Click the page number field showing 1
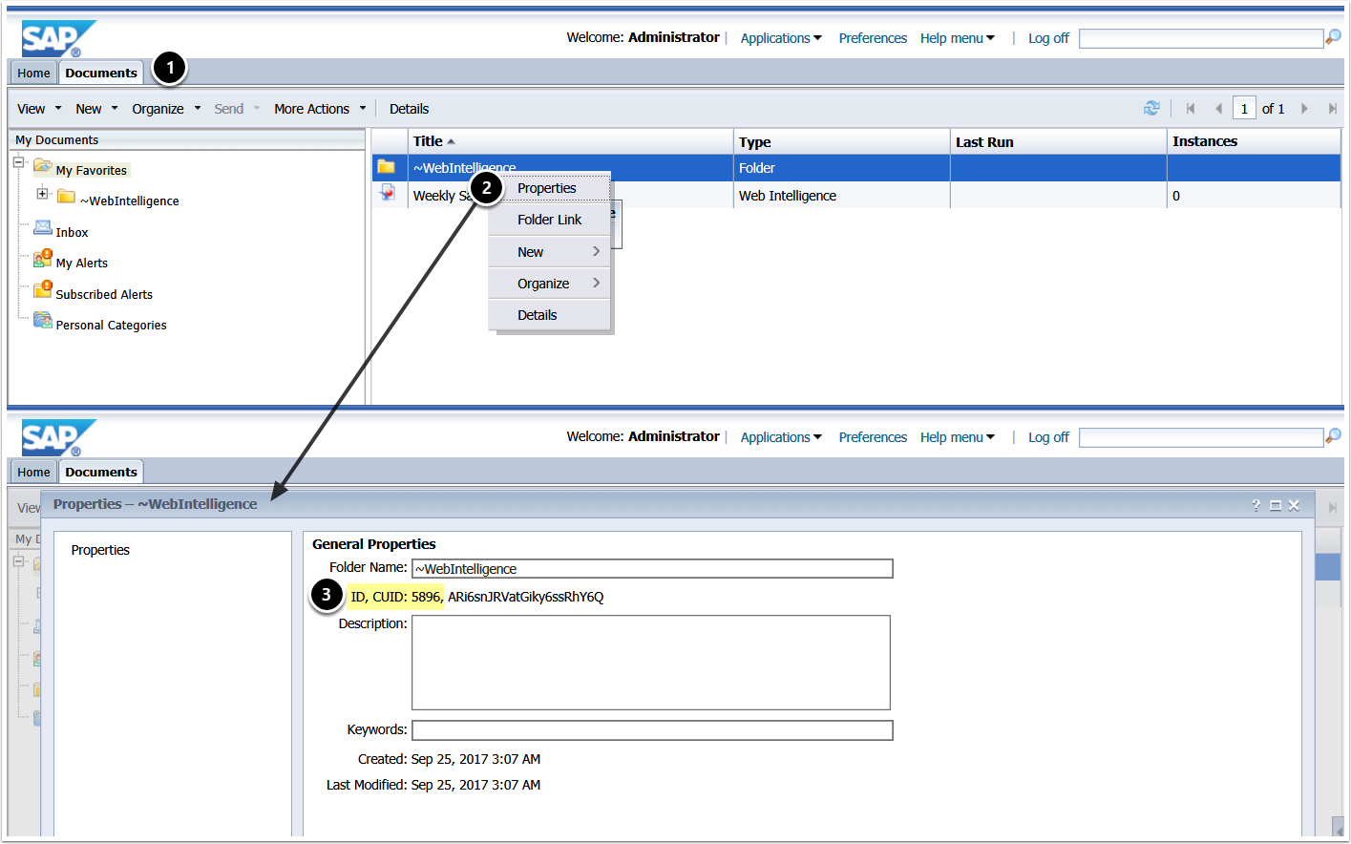The width and height of the screenshot is (1351, 844). point(1244,109)
